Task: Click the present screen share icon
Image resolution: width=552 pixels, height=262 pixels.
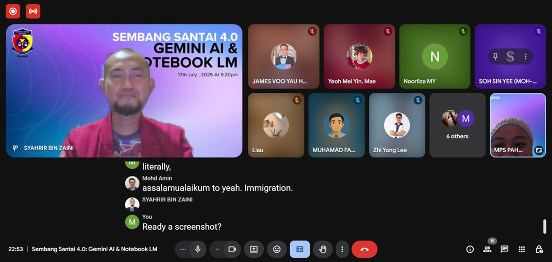Action: 254,249
